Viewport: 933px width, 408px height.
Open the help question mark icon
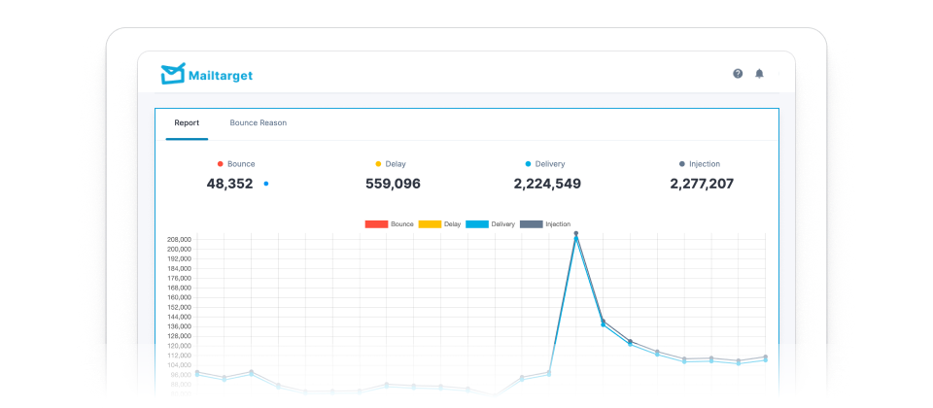click(x=738, y=74)
